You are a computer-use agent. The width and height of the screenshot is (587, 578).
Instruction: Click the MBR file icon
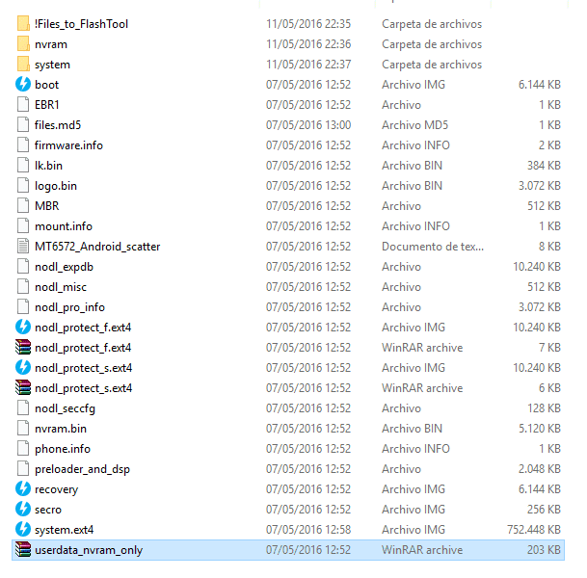click(23, 205)
